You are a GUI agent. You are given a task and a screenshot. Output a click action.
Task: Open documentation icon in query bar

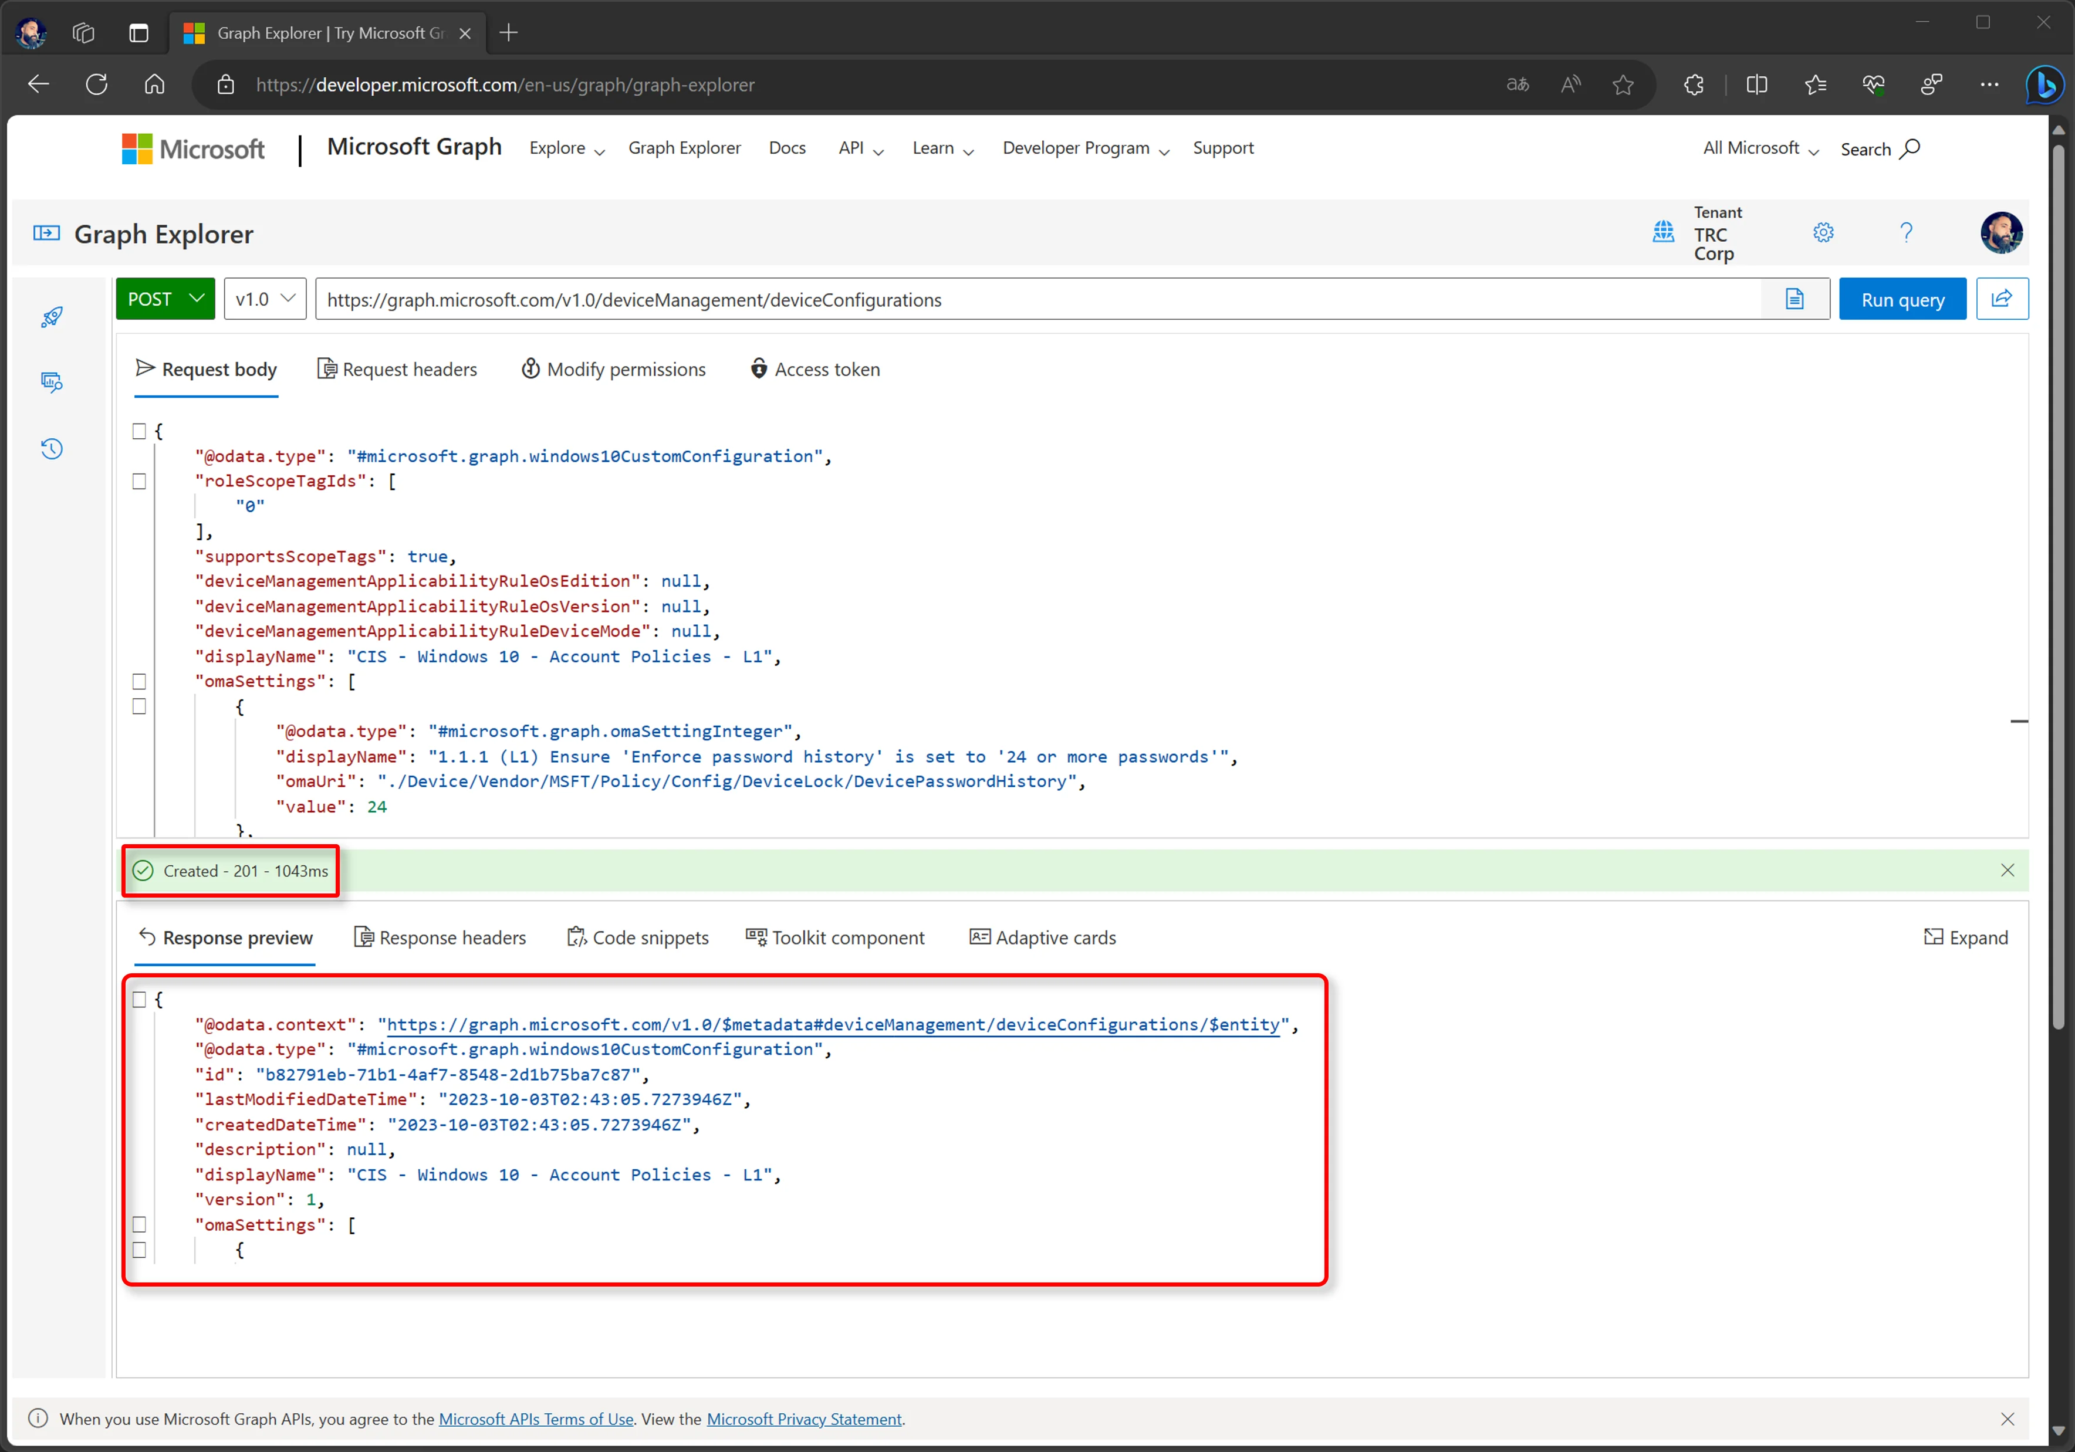point(1795,299)
